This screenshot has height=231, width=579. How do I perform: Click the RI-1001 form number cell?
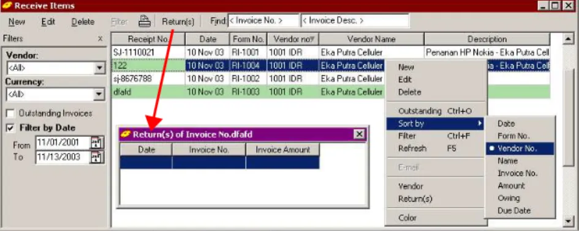click(248, 53)
